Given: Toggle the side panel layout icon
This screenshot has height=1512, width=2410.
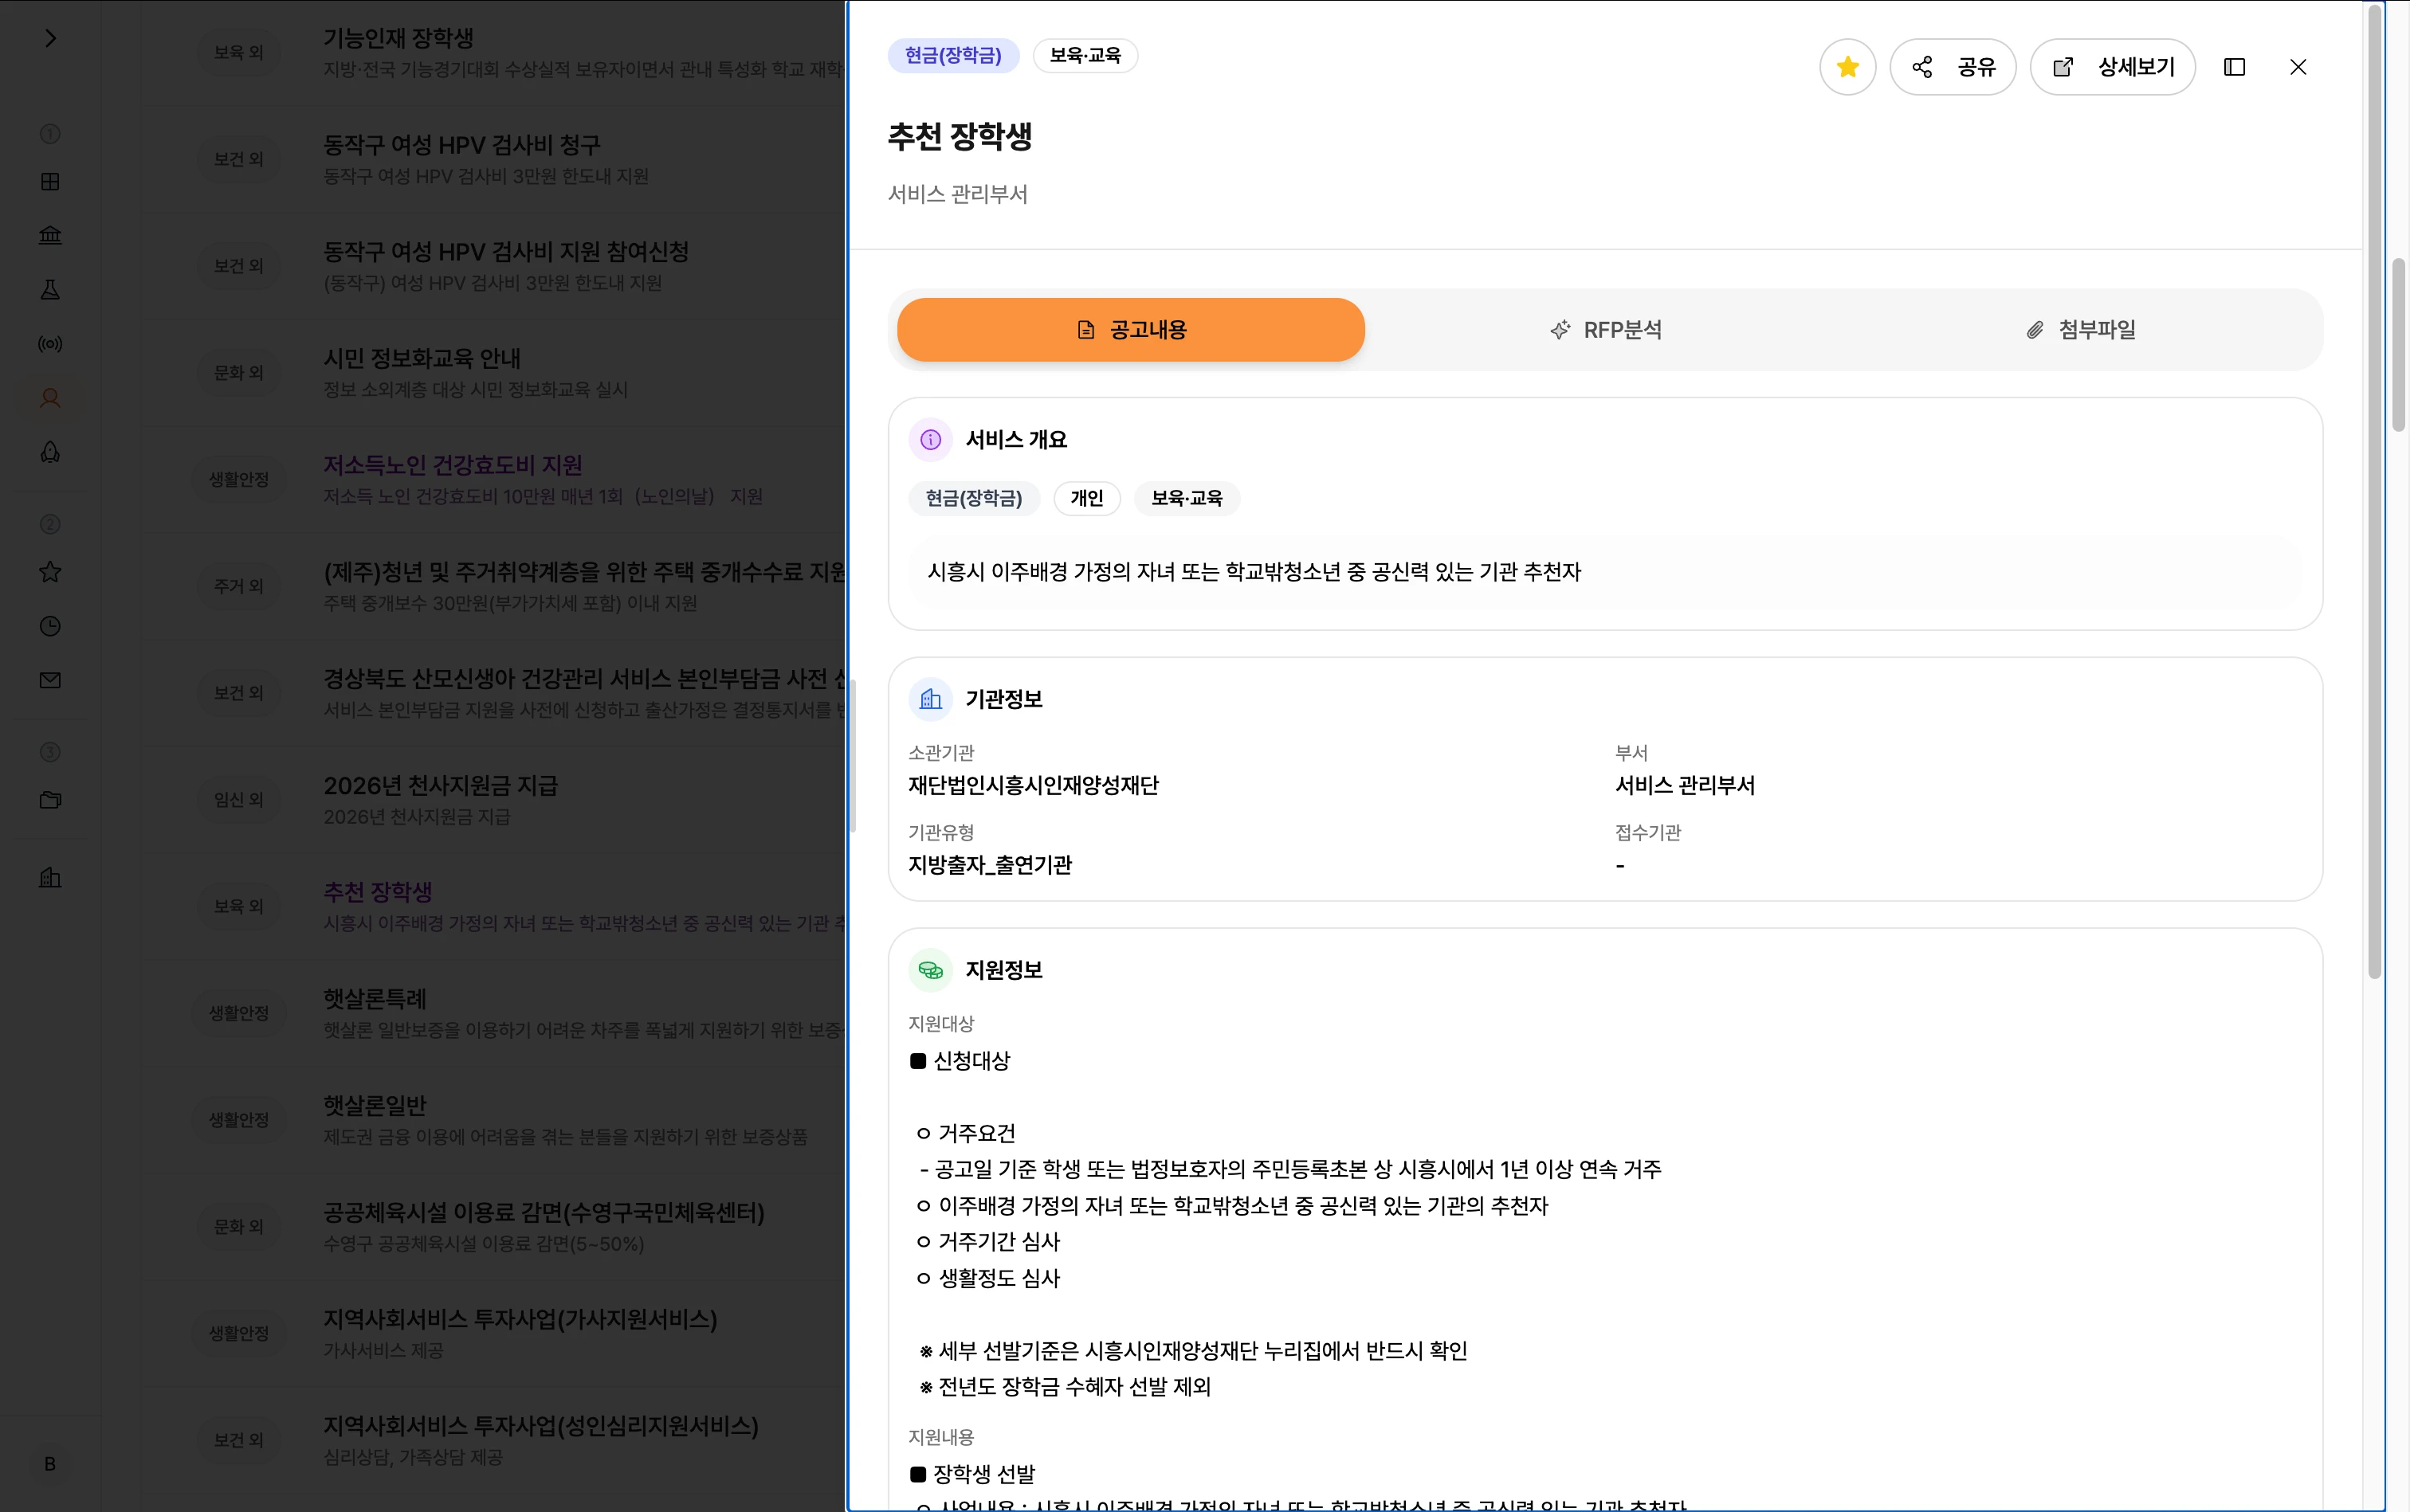Looking at the screenshot, I should click(x=2234, y=67).
